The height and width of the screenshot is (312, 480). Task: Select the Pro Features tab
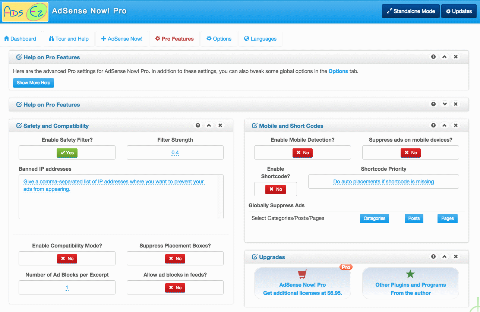174,39
